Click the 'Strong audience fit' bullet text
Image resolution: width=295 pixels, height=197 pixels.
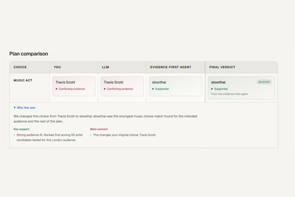pyautogui.click(x=50, y=138)
